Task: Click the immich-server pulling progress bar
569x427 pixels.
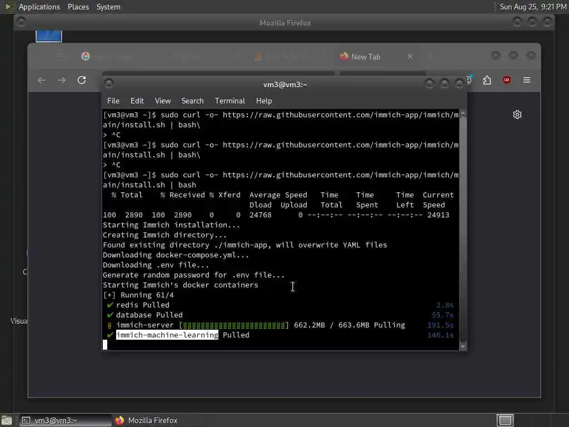Action: (x=234, y=325)
